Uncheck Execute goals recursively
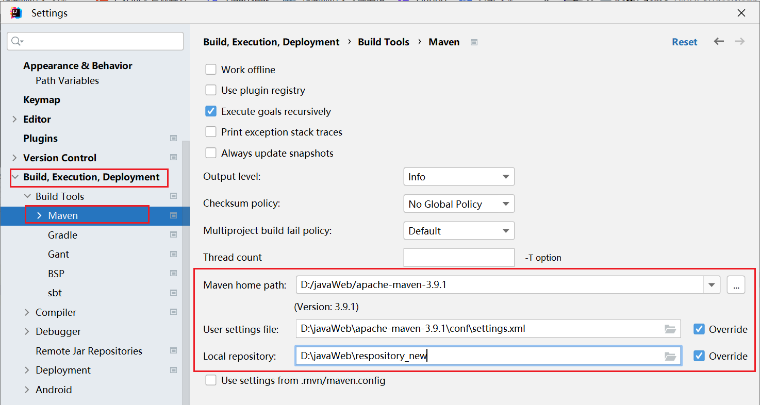This screenshot has width=760, height=405. click(211, 111)
